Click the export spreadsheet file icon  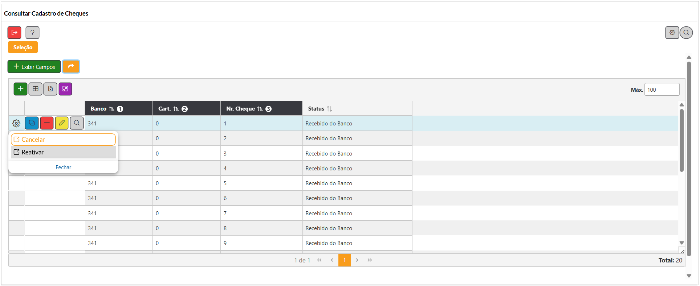[x=50, y=89]
